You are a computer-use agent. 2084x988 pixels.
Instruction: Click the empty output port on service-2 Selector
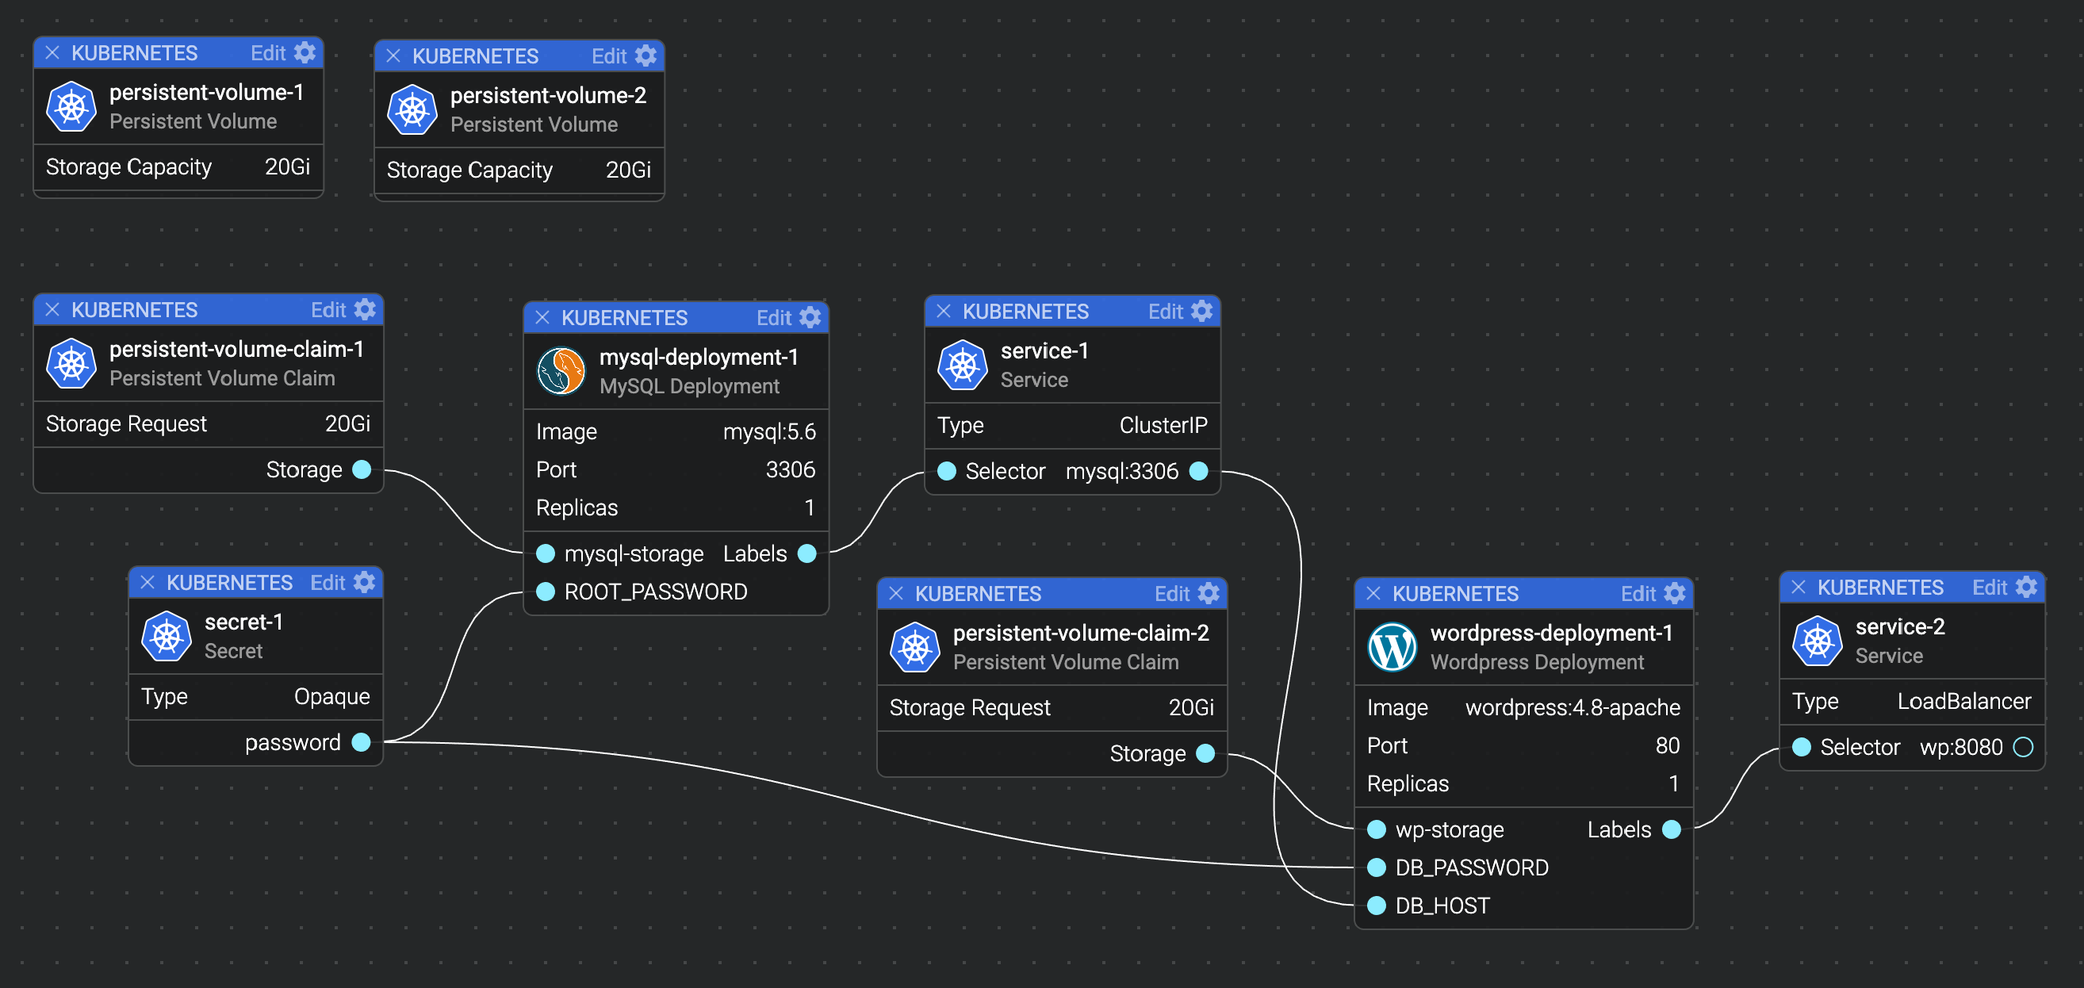(2022, 747)
